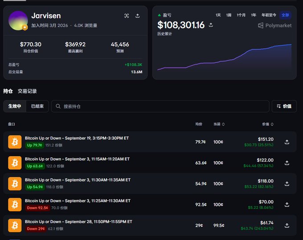The width and height of the screenshot is (303, 240).
Task: Select the 1年 time range
Action: point(254,15)
